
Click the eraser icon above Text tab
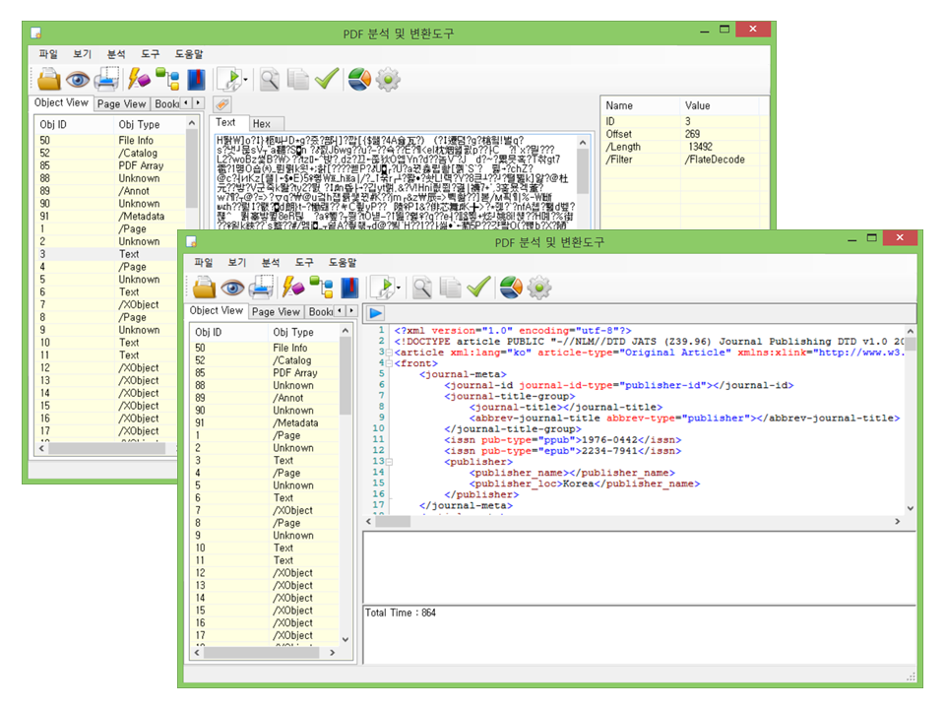[222, 104]
